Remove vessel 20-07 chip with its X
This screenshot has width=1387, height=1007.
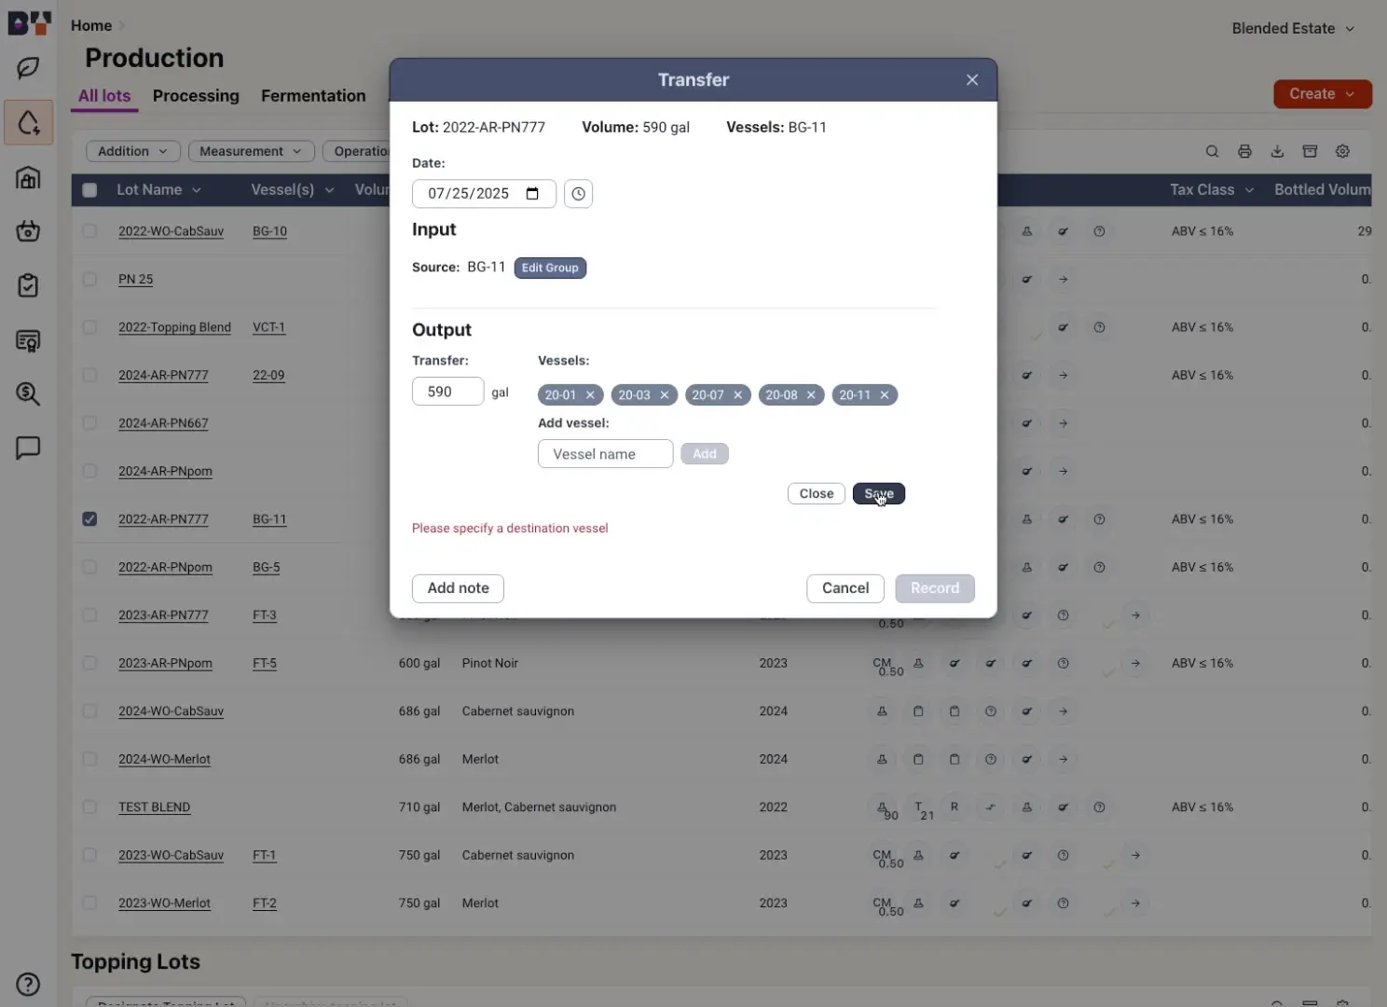tap(737, 395)
